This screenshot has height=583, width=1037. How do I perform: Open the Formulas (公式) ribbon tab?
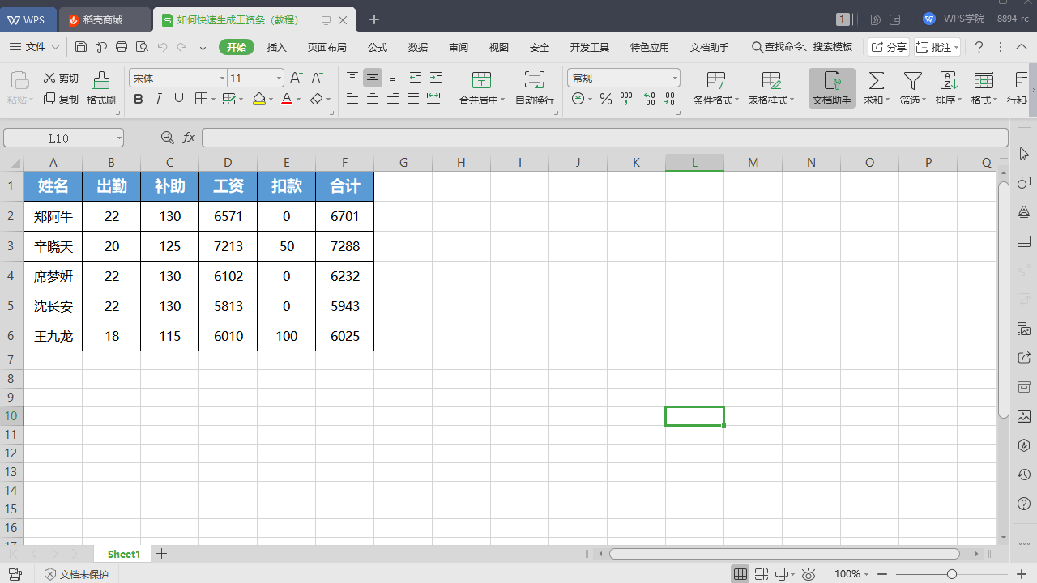coord(378,47)
